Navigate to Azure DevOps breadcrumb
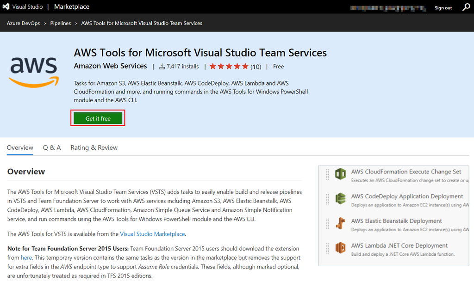This screenshot has height=282, width=474. tap(23, 23)
